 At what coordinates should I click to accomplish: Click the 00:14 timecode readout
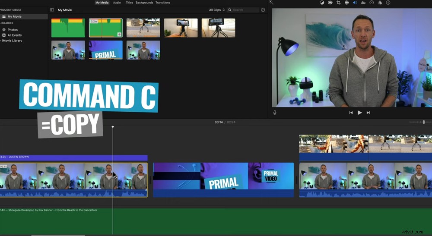tap(219, 122)
